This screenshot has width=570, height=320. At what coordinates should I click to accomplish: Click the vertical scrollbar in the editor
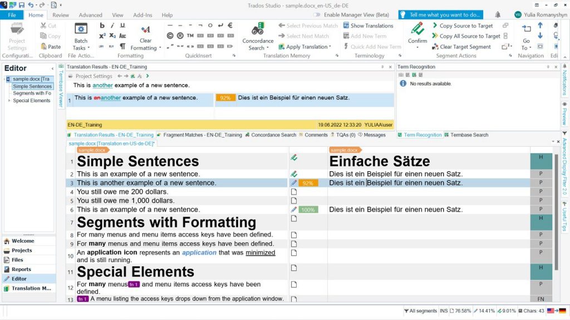(x=556, y=212)
